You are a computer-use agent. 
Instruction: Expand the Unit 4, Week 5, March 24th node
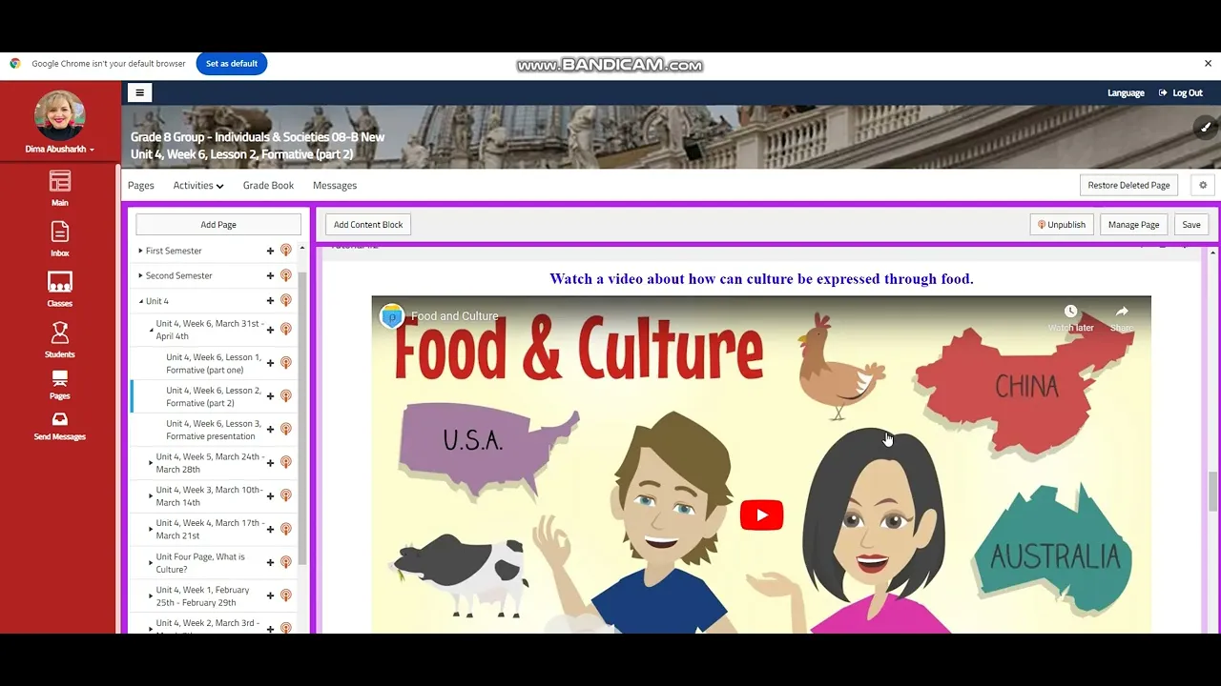point(151,463)
